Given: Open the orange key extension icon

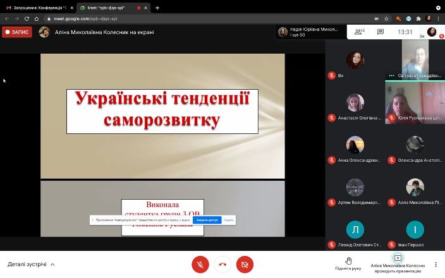Looking at the screenshot, I should pyautogui.click(x=398, y=19).
